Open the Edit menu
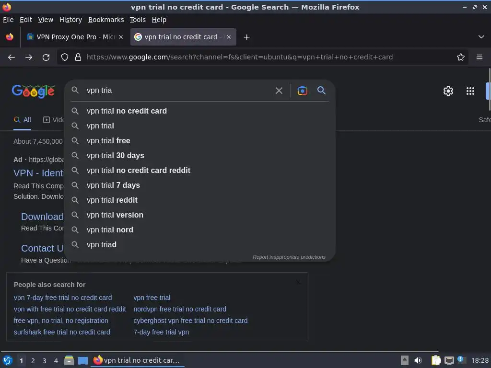 click(26, 20)
